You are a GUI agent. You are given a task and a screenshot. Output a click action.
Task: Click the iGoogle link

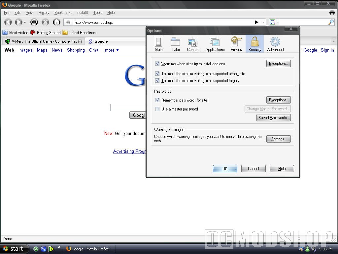pos(310,50)
